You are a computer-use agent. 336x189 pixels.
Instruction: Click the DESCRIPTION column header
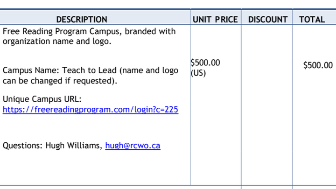point(82,20)
